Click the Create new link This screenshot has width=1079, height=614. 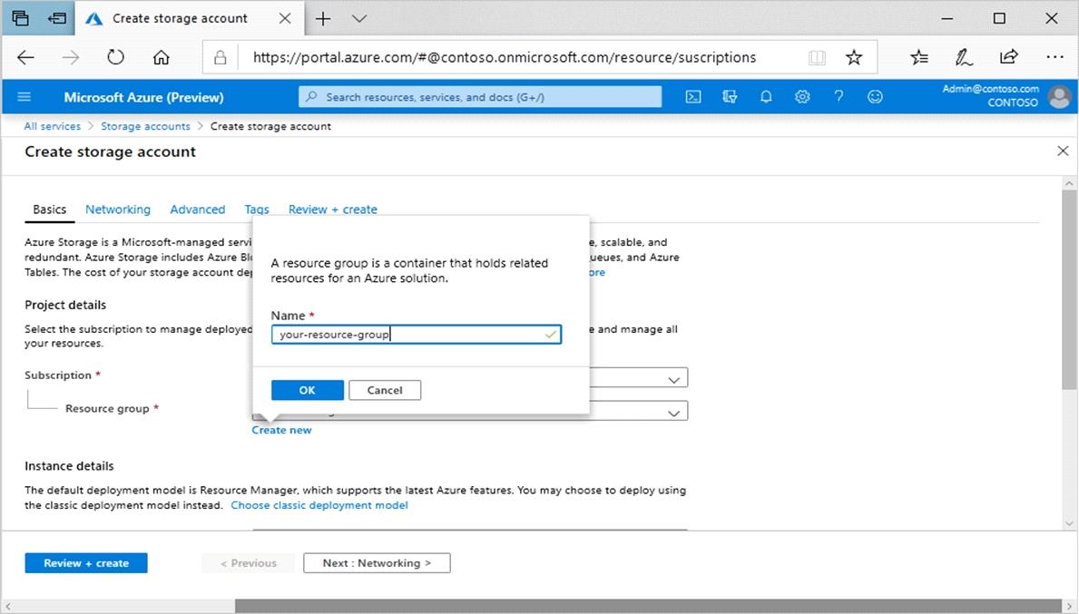click(x=281, y=430)
